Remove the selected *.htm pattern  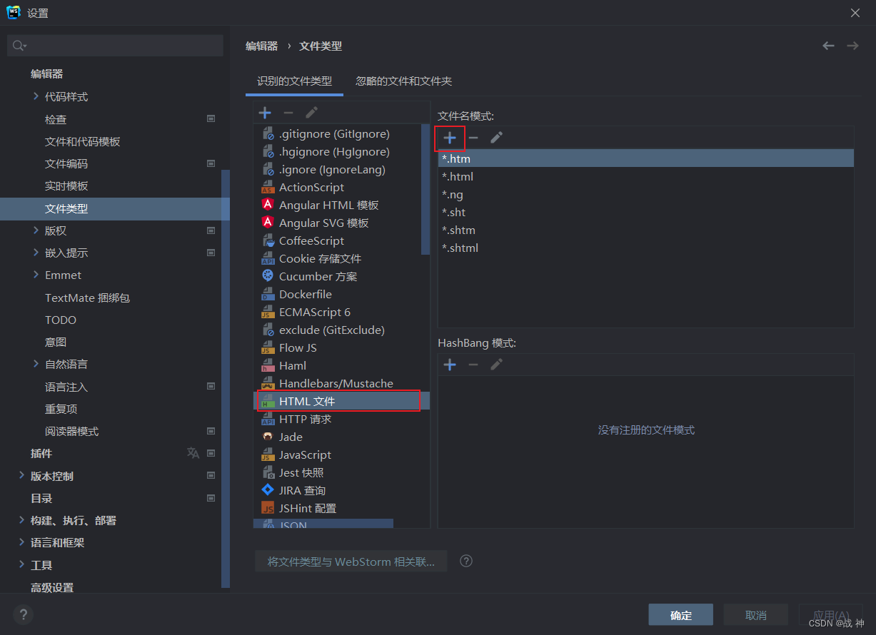point(473,138)
